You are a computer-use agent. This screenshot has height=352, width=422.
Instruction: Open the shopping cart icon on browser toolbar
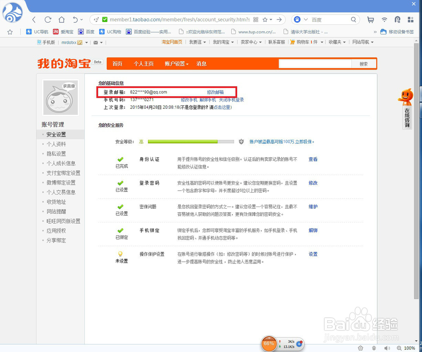click(x=371, y=19)
